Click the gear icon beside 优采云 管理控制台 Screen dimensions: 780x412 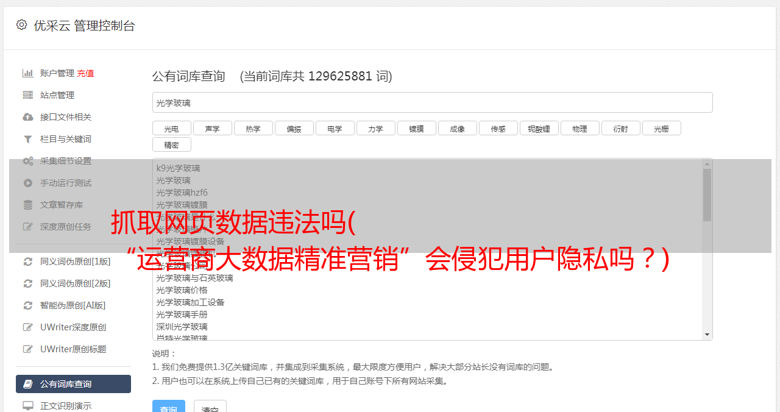point(22,25)
